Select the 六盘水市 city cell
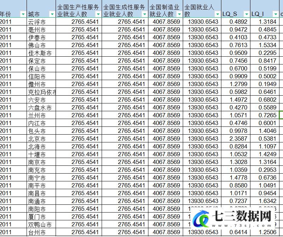This screenshot has width=283, height=237. pos(41,107)
